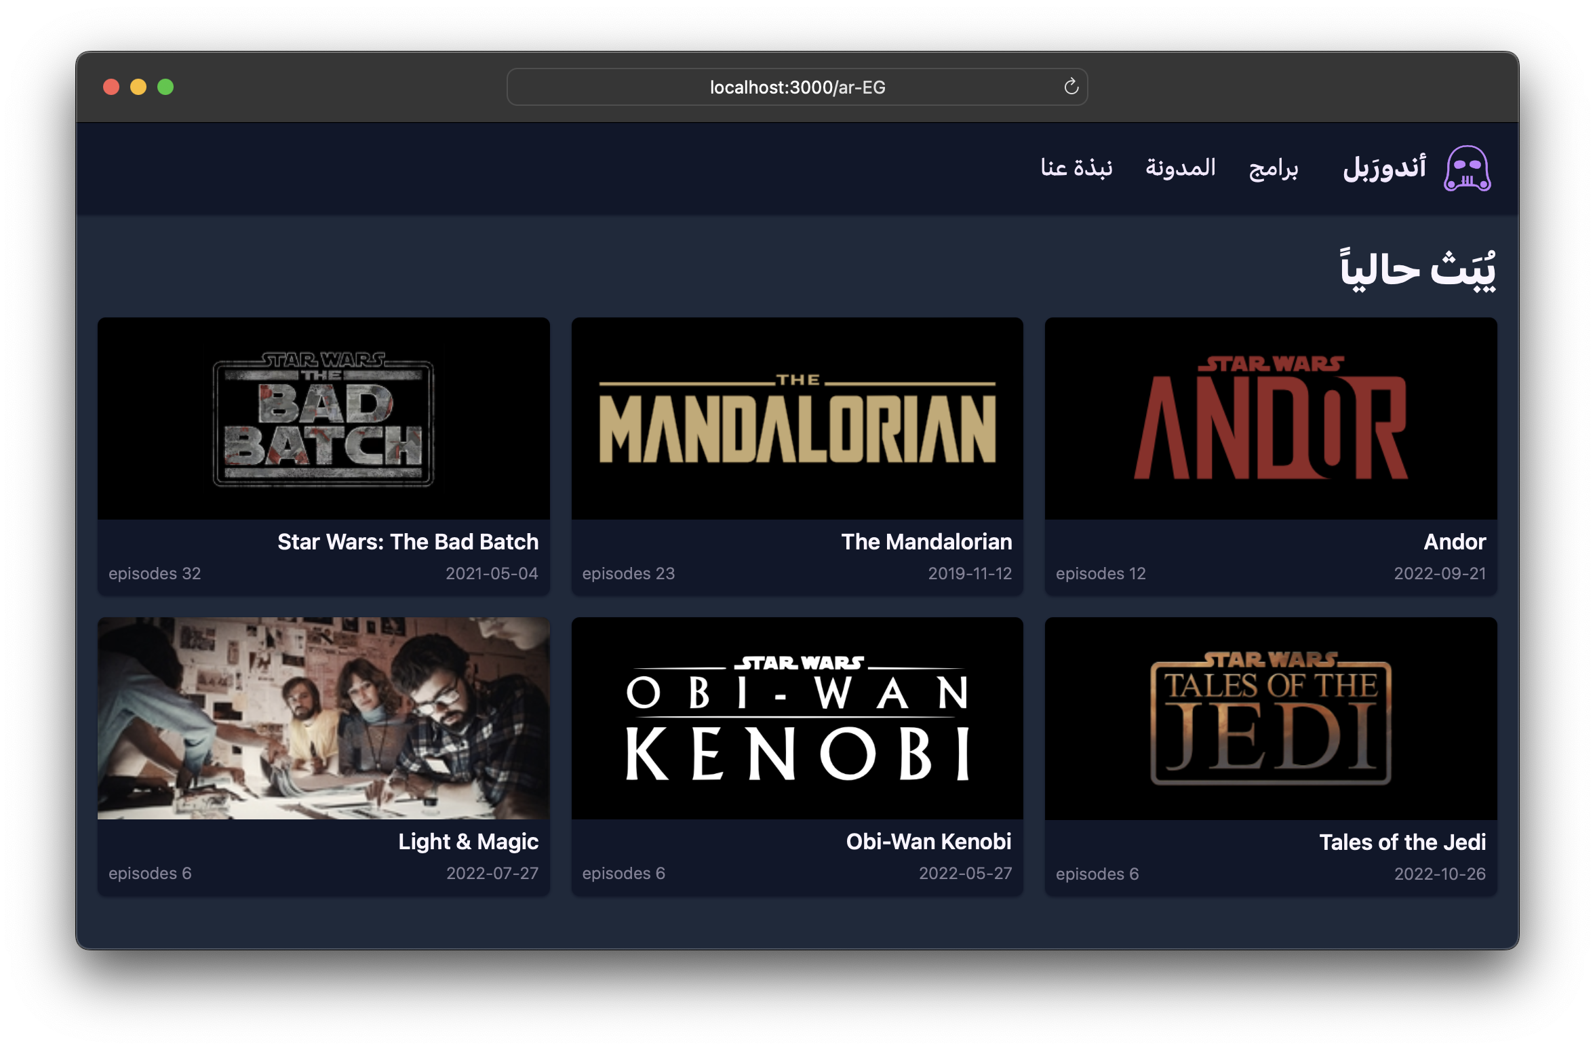Viewport: 1595px width, 1050px height.
Task: Click the Light & Magic show title
Action: click(469, 842)
